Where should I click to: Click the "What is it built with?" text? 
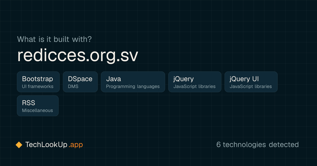click(54, 39)
